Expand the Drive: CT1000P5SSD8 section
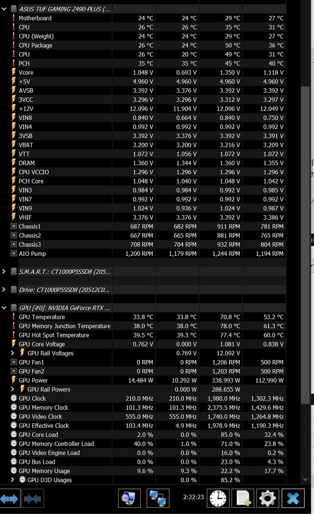 (x=4, y=290)
